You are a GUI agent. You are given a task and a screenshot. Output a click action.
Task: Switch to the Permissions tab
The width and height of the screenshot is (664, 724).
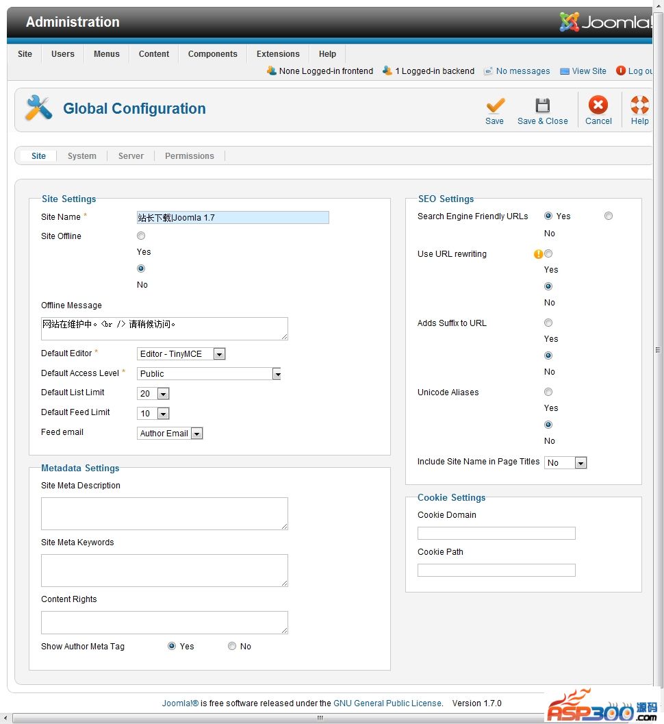pos(190,156)
